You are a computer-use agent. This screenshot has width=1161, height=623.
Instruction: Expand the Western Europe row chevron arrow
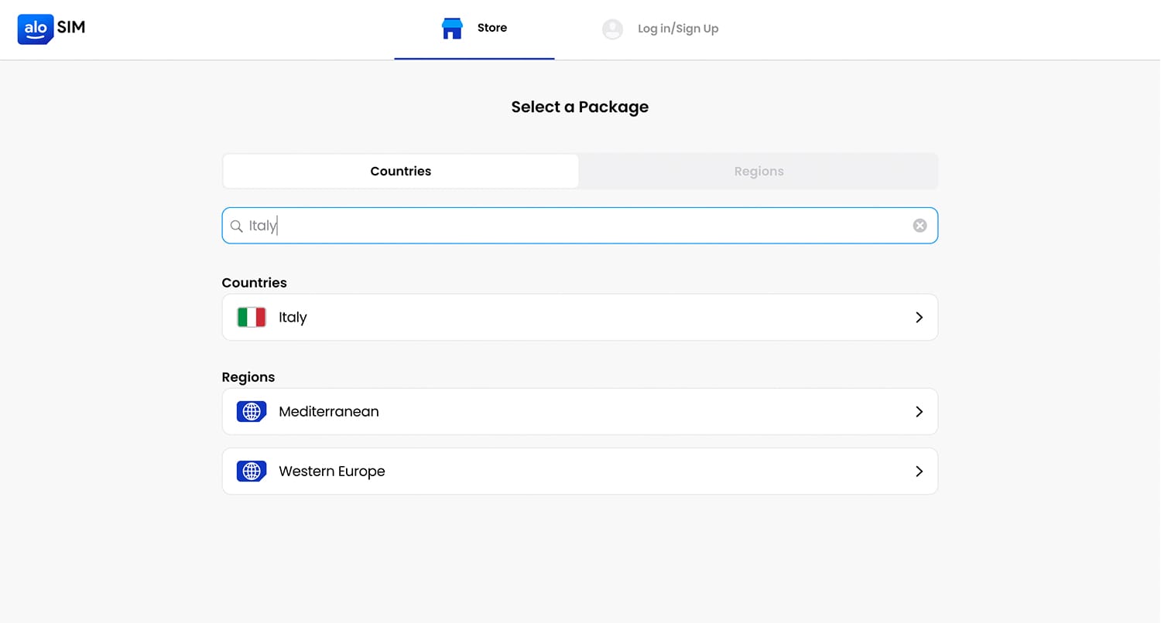(919, 472)
